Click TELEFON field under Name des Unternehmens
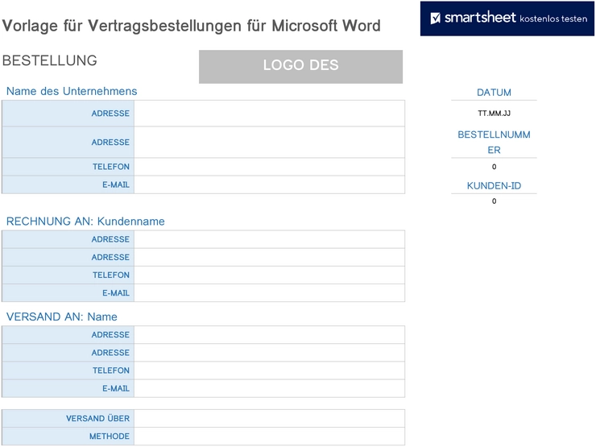 point(270,167)
